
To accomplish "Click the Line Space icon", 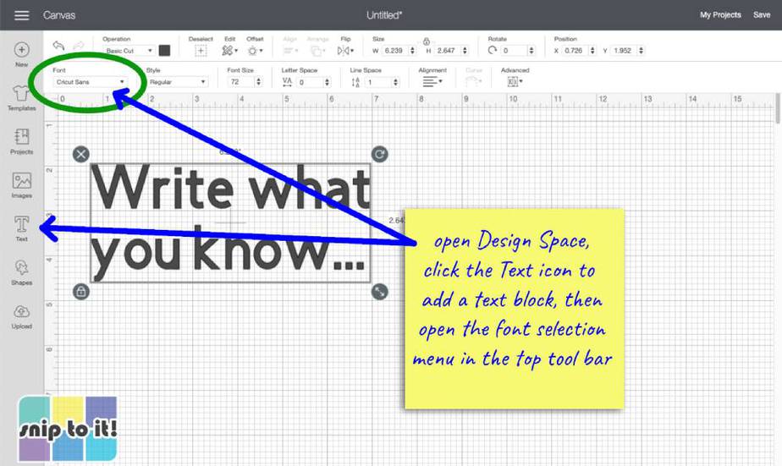I will (355, 82).
